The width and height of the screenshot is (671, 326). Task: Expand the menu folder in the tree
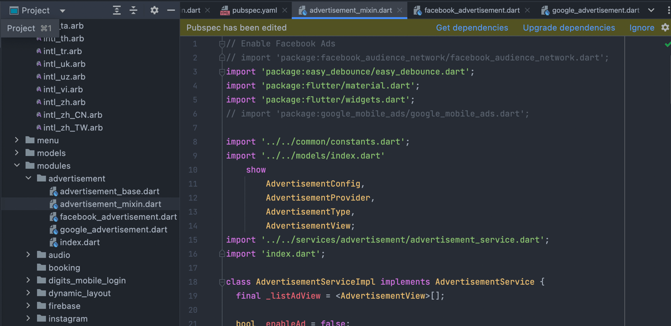point(16,140)
